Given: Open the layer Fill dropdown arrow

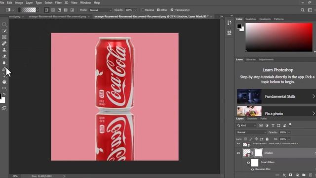Looking at the screenshot, I should click(289, 139).
